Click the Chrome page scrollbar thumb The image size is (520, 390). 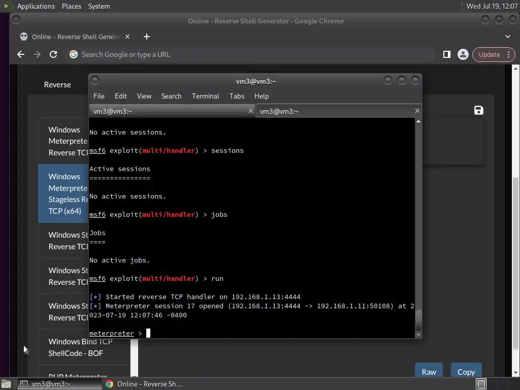[515, 264]
